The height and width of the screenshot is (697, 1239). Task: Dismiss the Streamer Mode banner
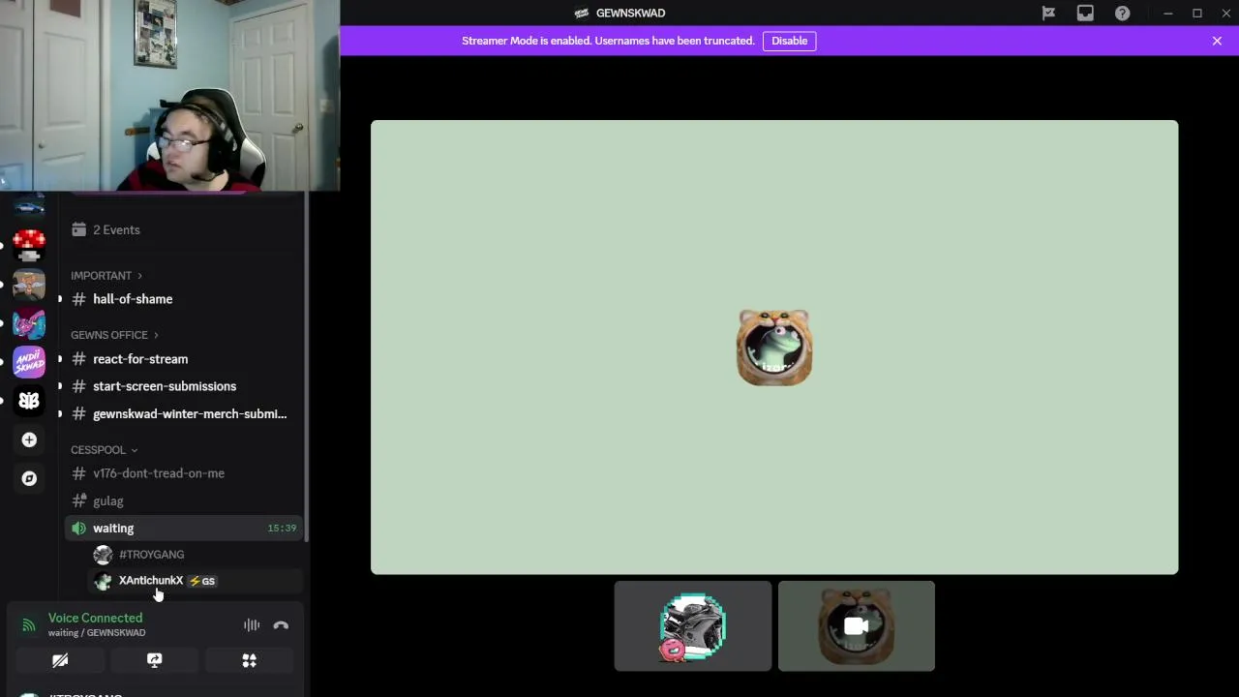click(1217, 41)
